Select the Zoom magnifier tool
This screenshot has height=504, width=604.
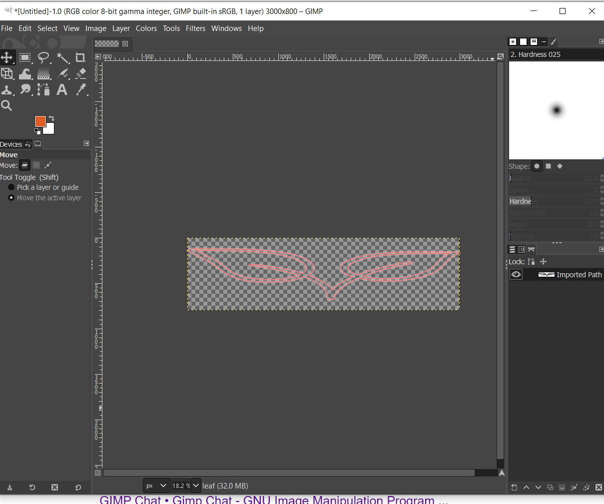(6, 105)
